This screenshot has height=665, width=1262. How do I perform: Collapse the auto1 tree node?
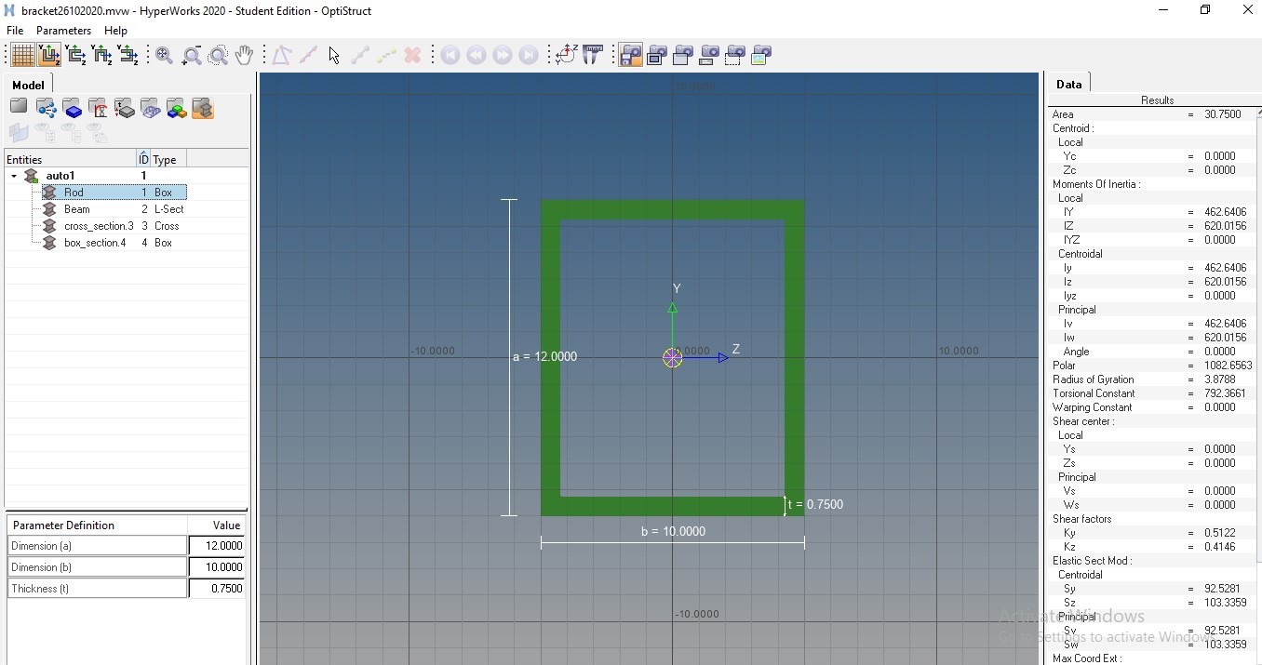(14, 176)
